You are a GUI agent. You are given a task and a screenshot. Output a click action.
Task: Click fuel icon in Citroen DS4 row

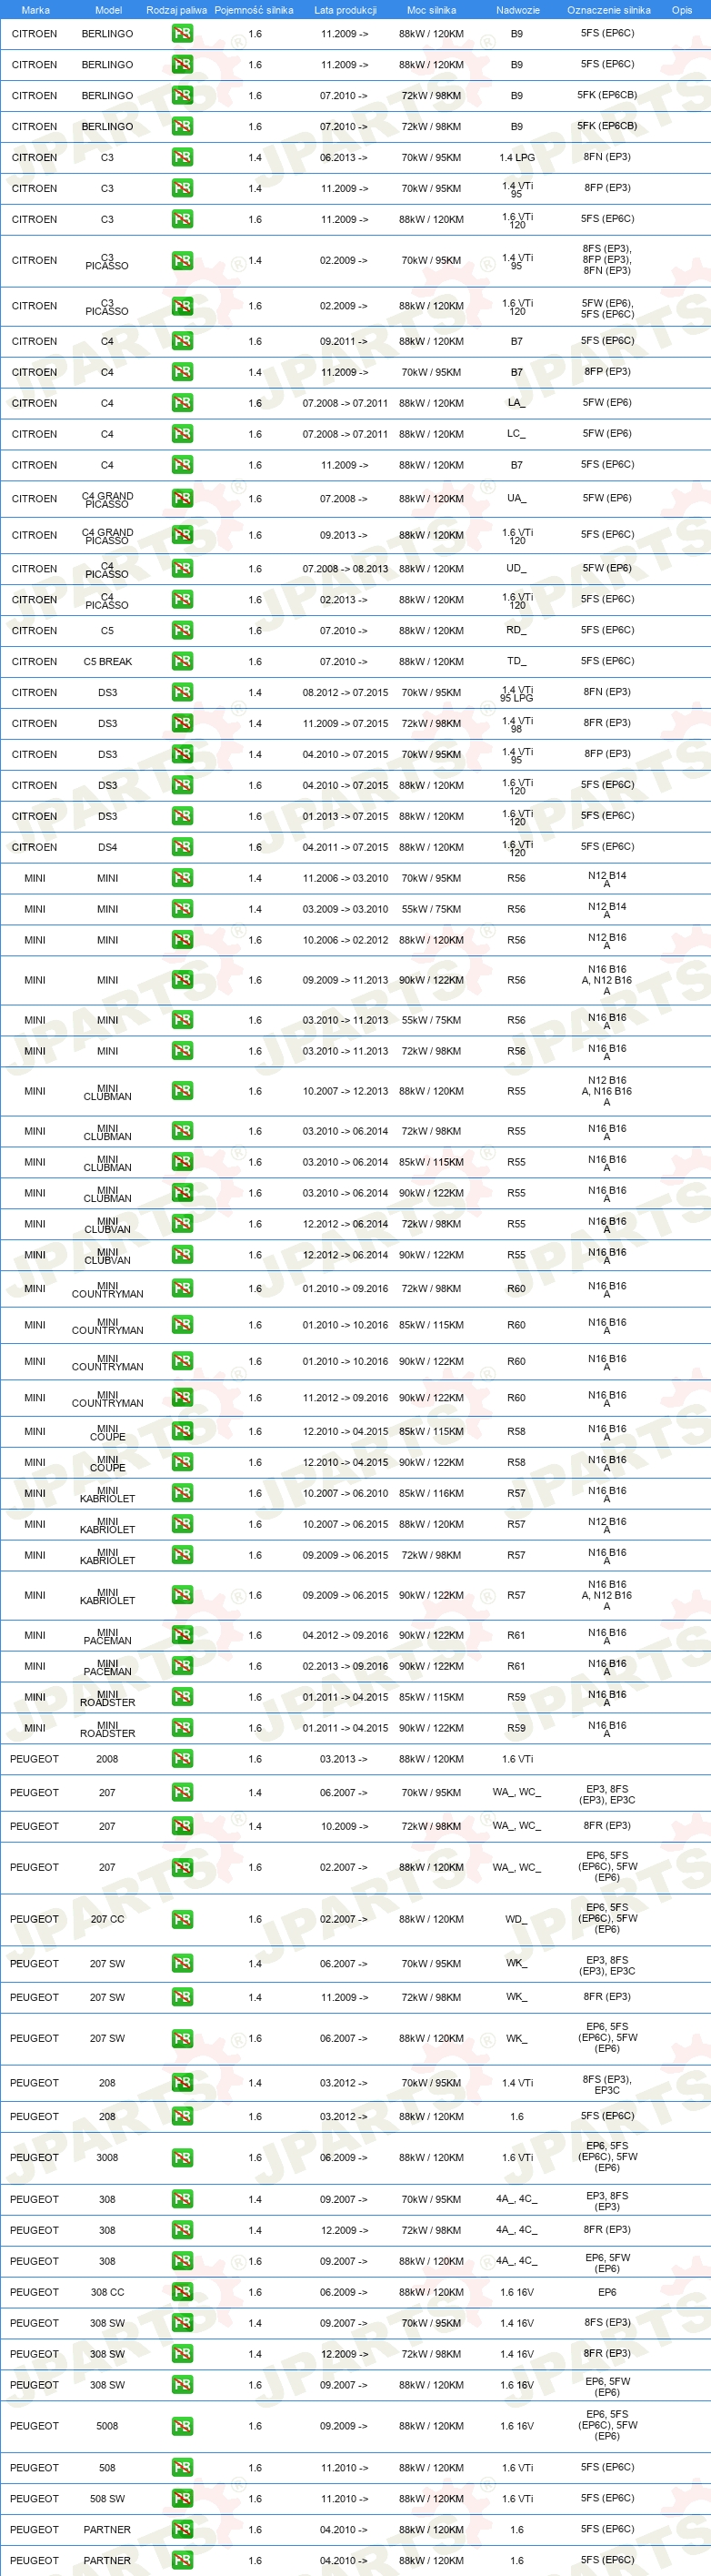coord(182,847)
